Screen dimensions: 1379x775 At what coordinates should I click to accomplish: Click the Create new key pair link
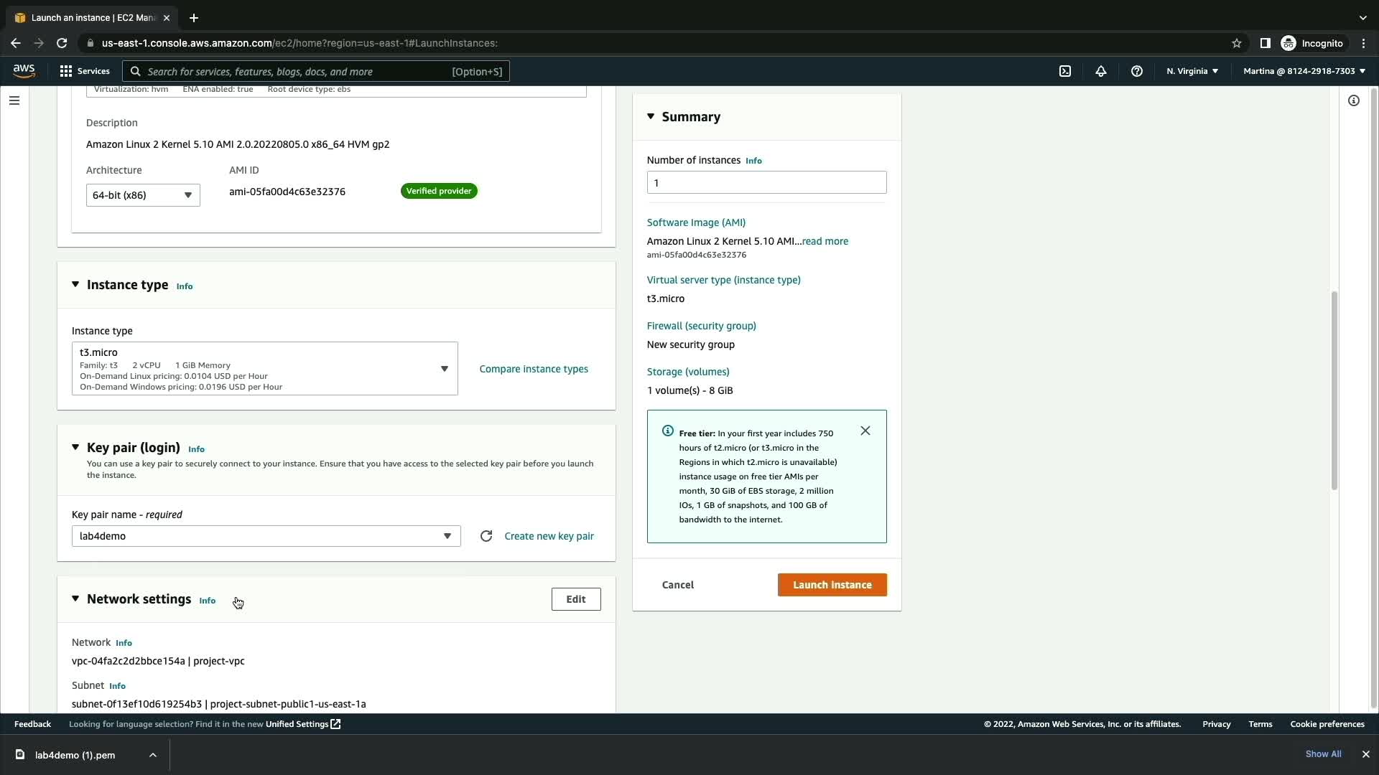click(x=549, y=536)
